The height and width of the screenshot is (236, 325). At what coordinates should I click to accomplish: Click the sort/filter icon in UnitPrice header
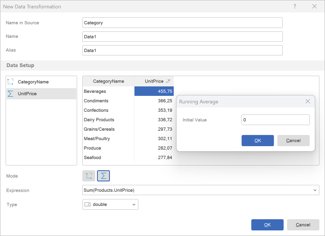tap(169, 81)
